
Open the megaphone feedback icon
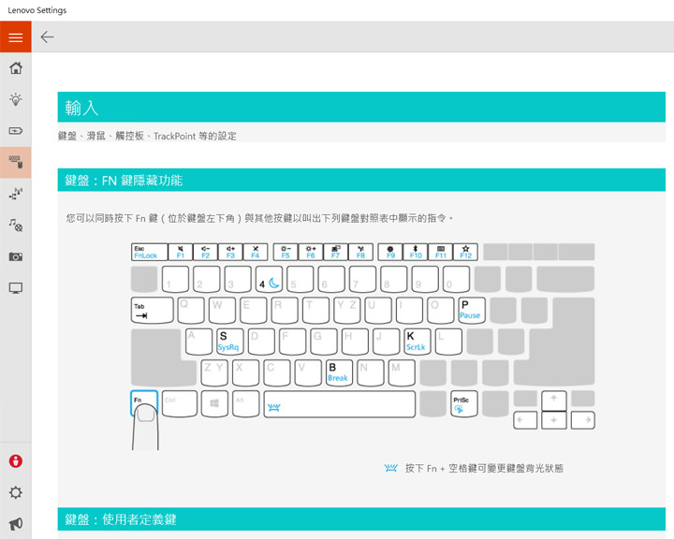pyautogui.click(x=16, y=523)
